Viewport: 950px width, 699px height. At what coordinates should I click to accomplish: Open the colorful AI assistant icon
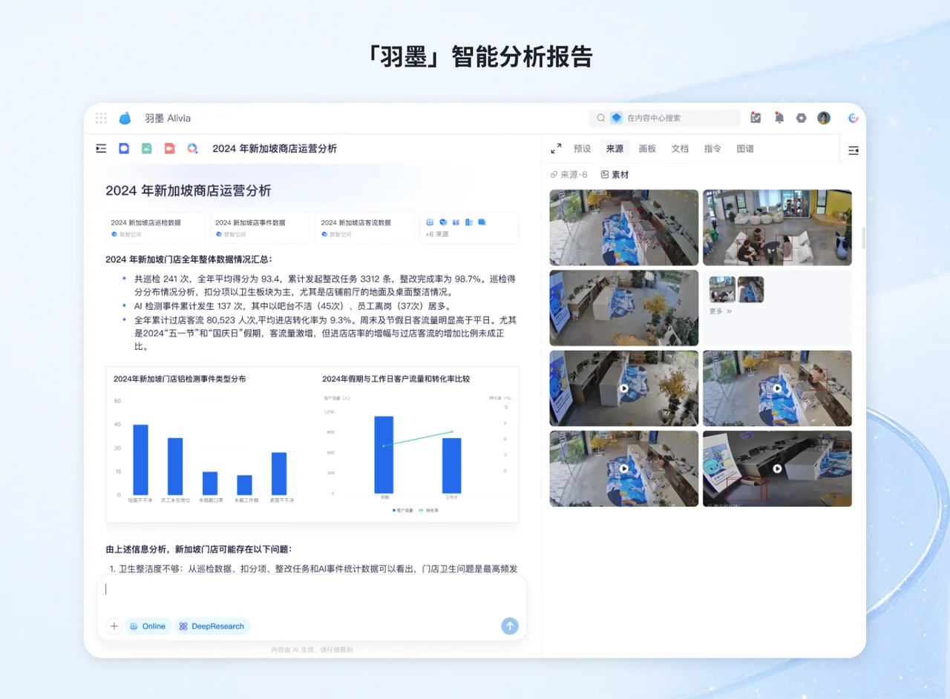[854, 118]
